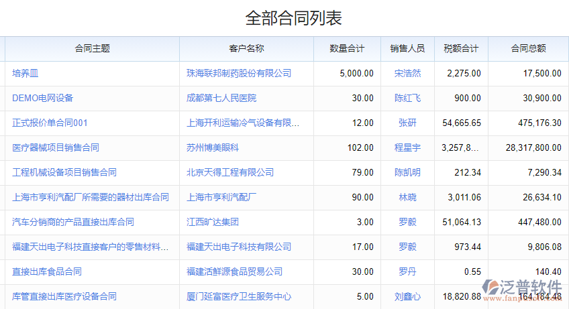The height and width of the screenshot is (309, 569).
Task: Click salesperson 陈红飞
Action: [407, 98]
